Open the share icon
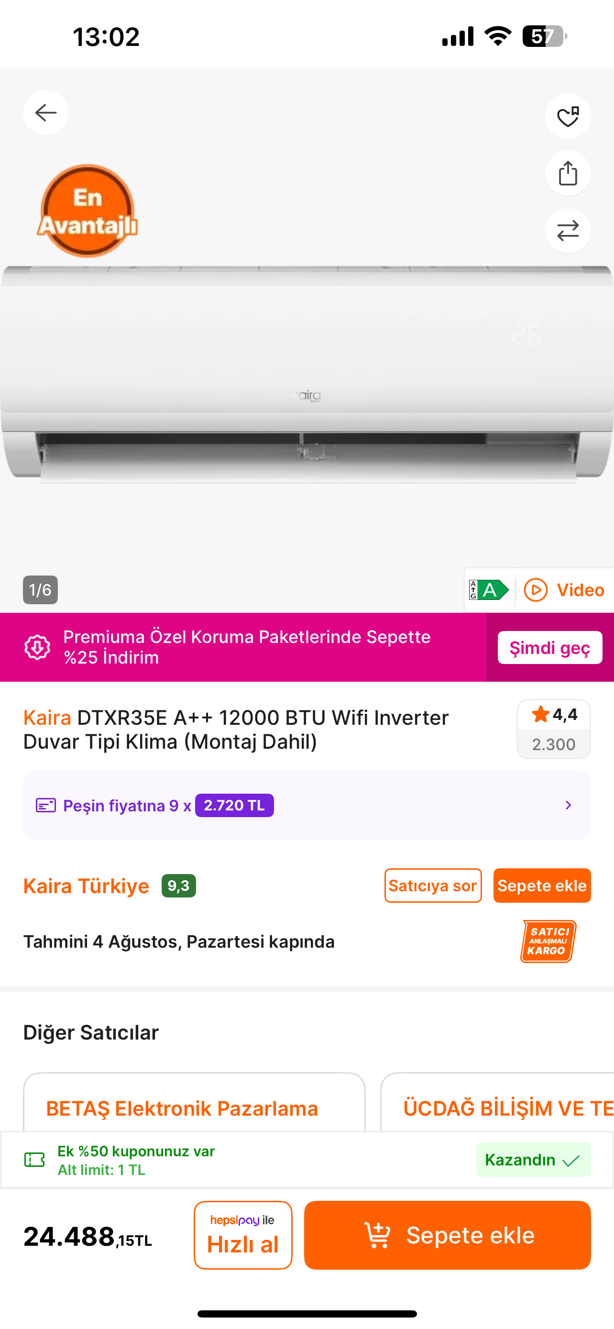 coord(568,173)
